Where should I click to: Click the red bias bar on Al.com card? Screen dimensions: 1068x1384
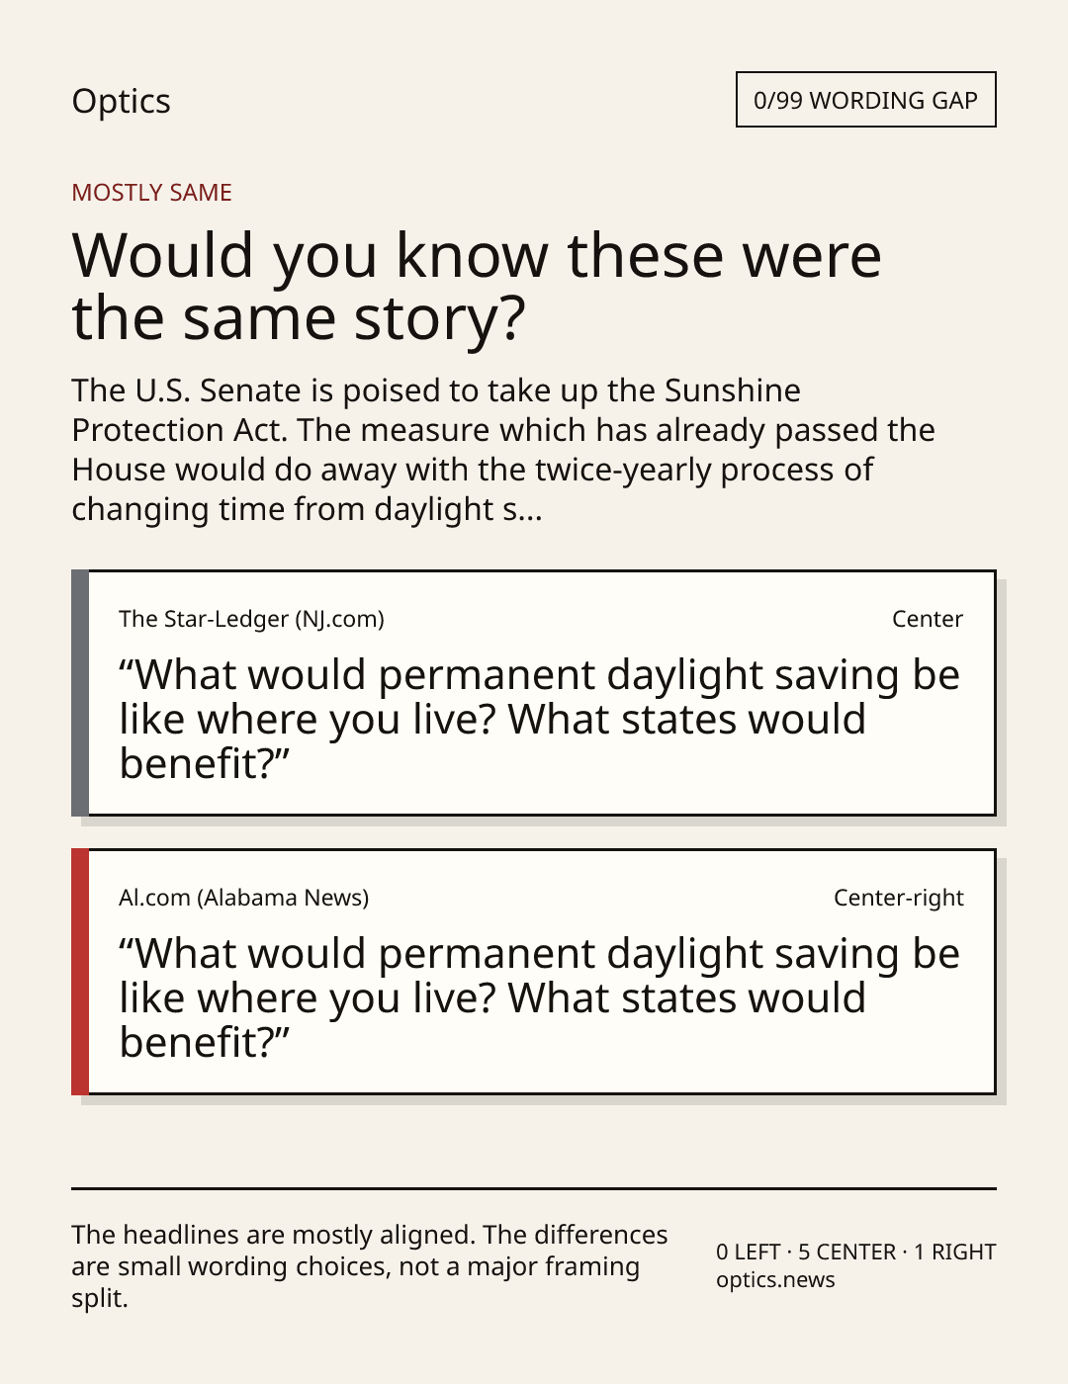[80, 972]
